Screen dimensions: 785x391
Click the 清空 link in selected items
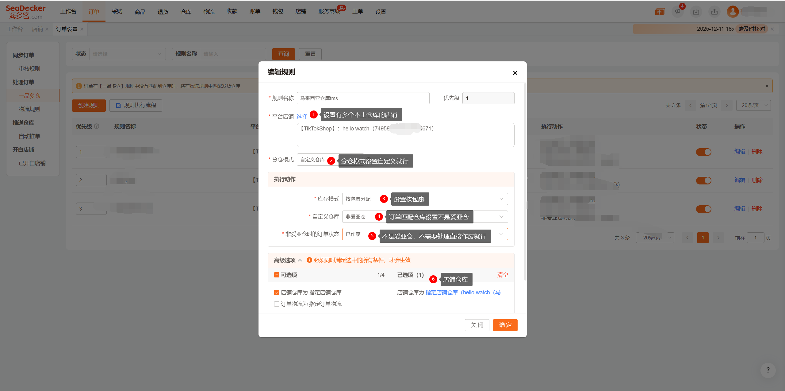point(502,275)
